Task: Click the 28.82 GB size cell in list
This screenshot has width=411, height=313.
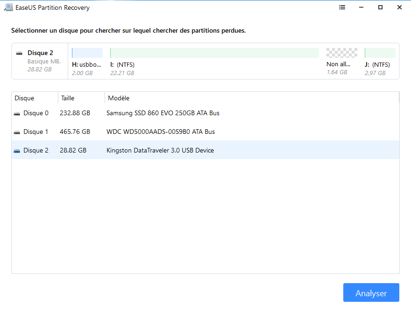Action: pyautogui.click(x=73, y=150)
